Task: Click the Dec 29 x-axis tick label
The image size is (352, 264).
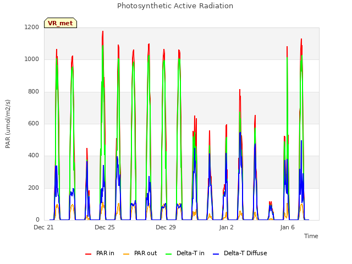Action: 166,227
